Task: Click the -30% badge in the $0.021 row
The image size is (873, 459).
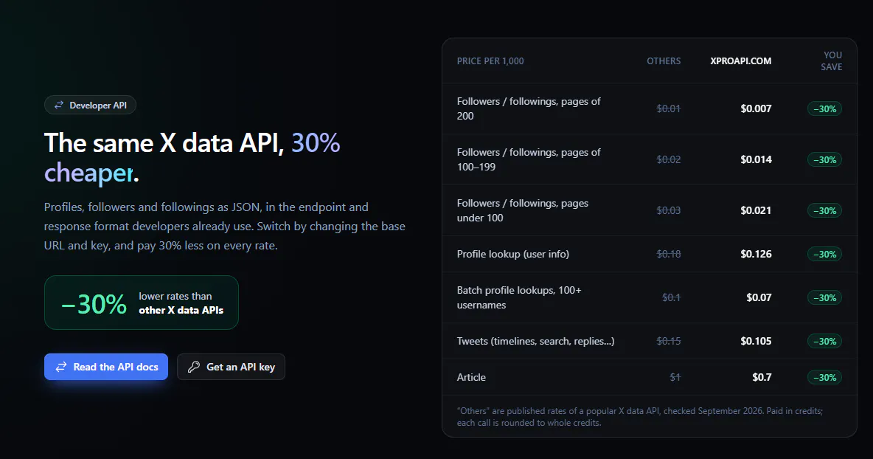Action: 824,210
